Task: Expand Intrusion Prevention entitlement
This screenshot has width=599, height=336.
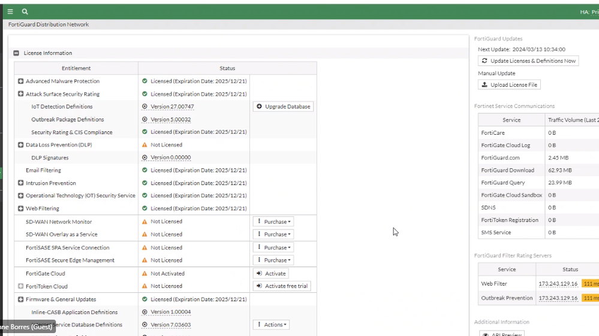Action: pyautogui.click(x=20, y=183)
